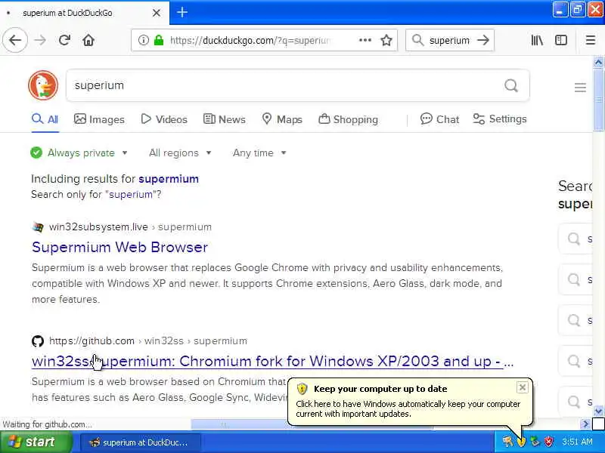Open the Chat option
The width and height of the screenshot is (605, 453).
click(x=439, y=119)
